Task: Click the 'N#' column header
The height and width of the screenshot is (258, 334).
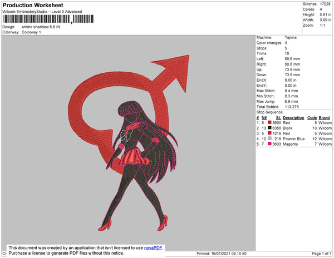Action: [264, 118]
